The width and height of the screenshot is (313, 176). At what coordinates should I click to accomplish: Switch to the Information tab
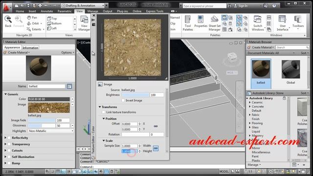pyautogui.click(x=30, y=48)
